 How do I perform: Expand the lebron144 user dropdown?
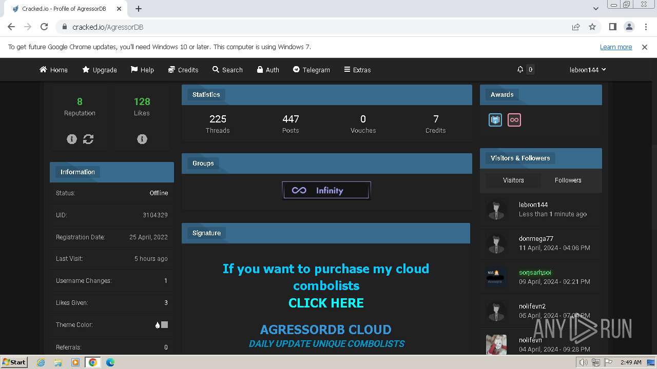click(588, 70)
